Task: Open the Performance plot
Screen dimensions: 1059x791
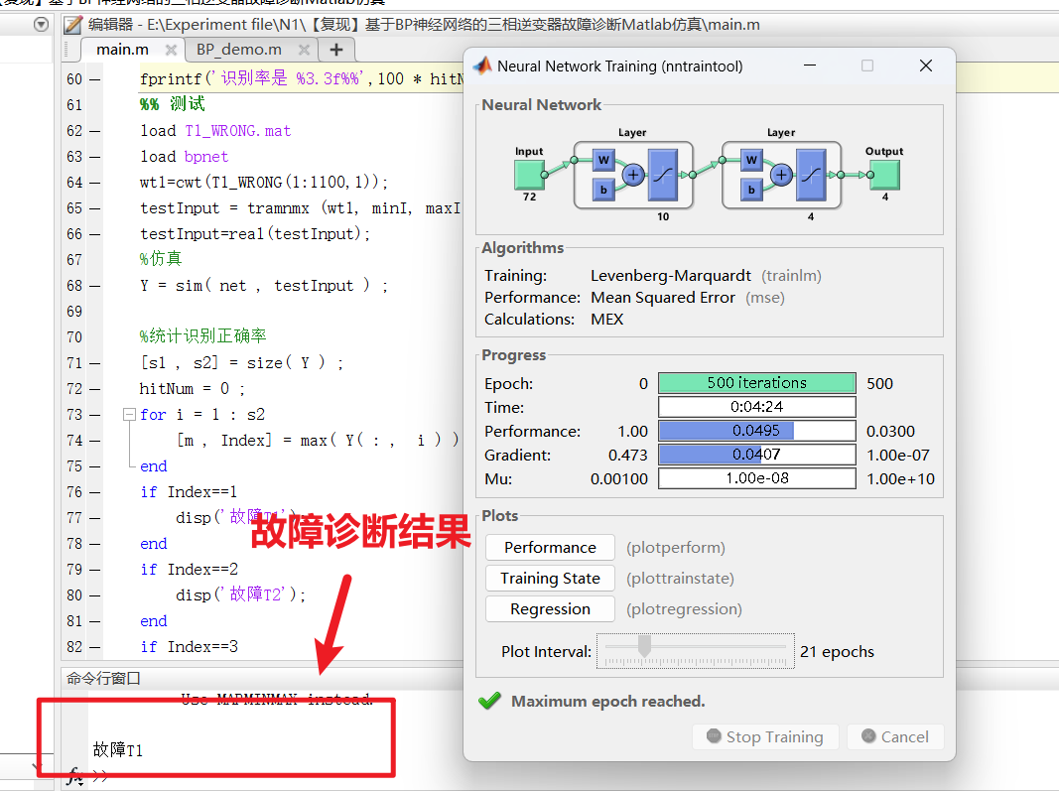Action: (x=550, y=548)
